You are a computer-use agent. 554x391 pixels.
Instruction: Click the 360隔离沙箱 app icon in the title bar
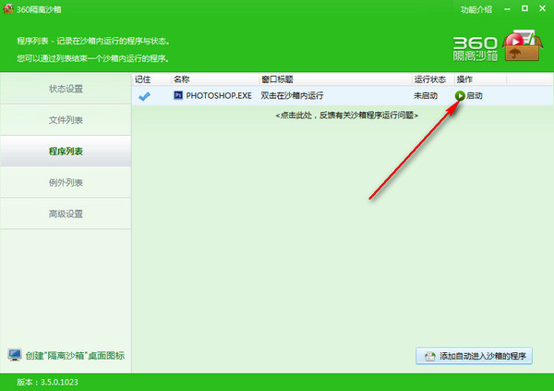coord(7,8)
